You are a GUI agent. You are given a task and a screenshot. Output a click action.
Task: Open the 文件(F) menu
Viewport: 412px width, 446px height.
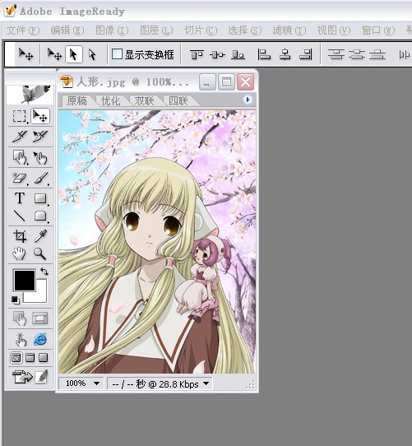pyautogui.click(x=23, y=30)
